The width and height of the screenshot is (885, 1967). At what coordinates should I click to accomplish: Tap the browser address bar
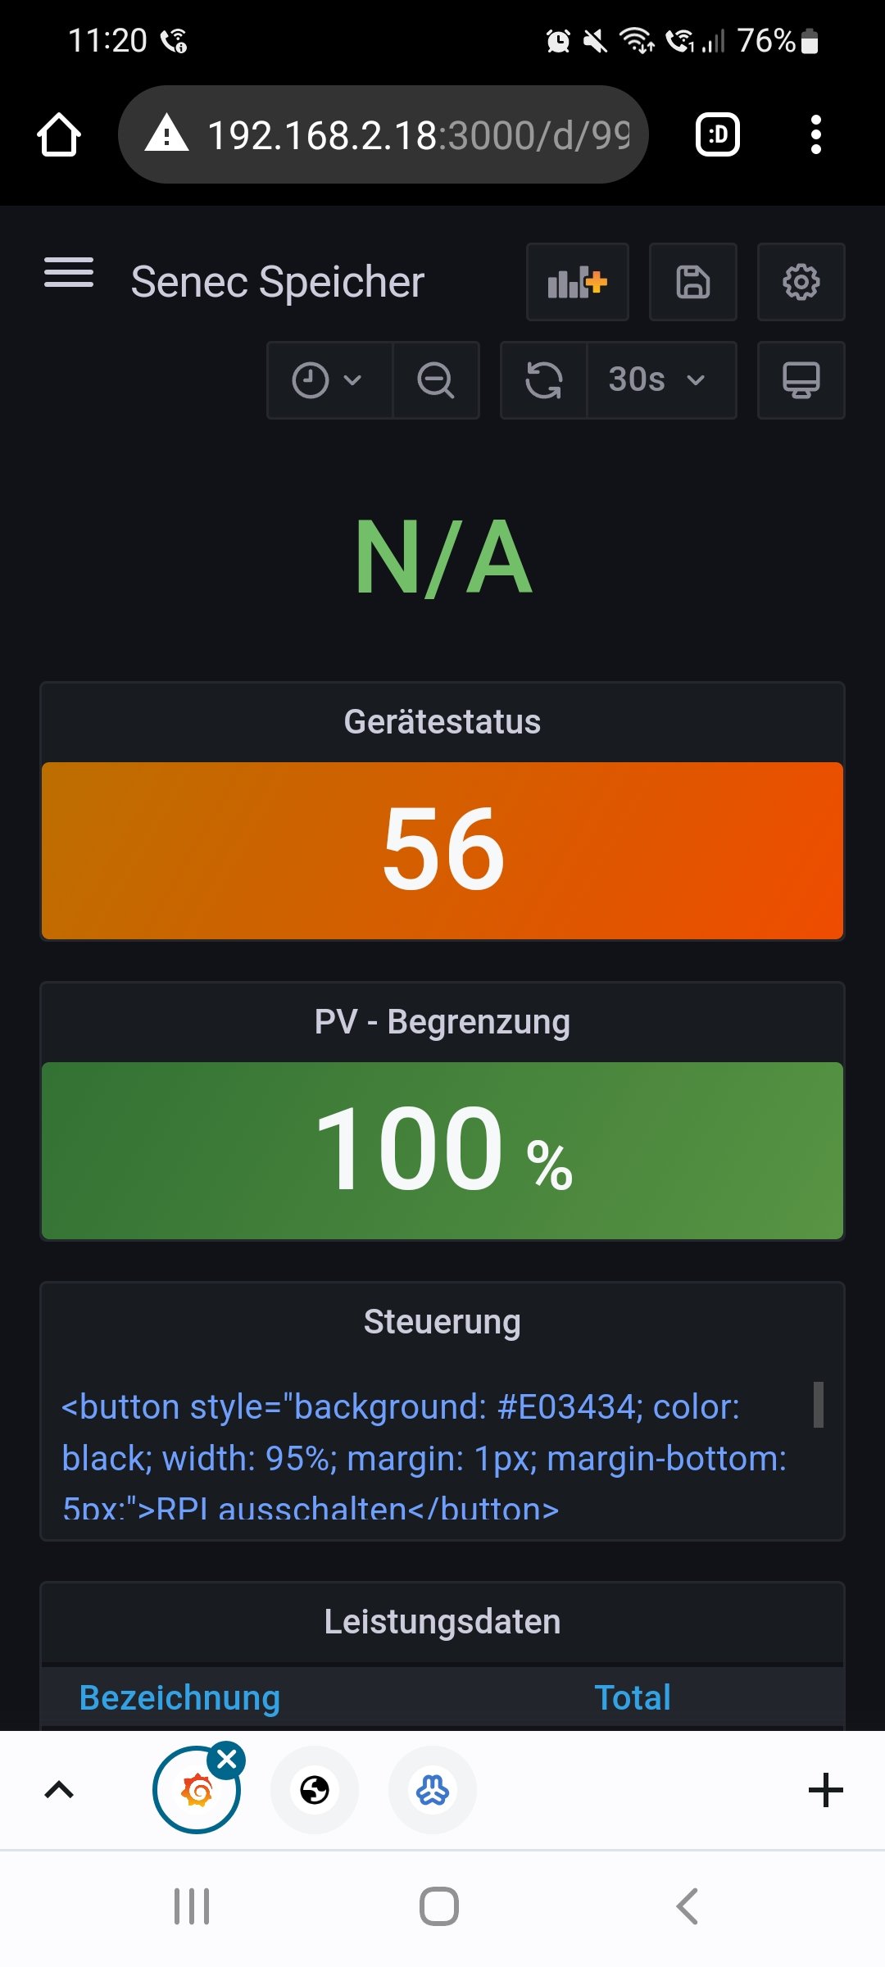[383, 134]
